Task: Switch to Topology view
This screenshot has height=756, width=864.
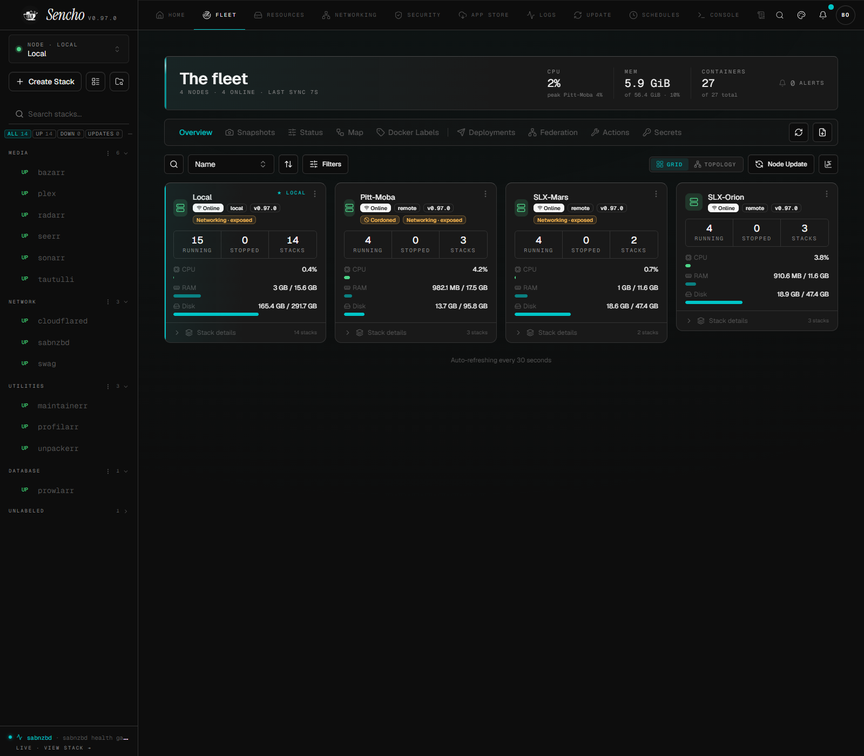Action: [715, 164]
